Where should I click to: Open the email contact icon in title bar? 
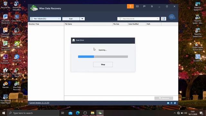click(x=137, y=6)
